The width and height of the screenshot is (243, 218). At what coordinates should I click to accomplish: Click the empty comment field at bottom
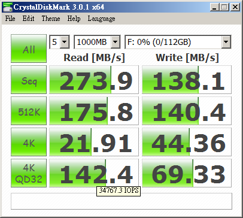pos(121,201)
